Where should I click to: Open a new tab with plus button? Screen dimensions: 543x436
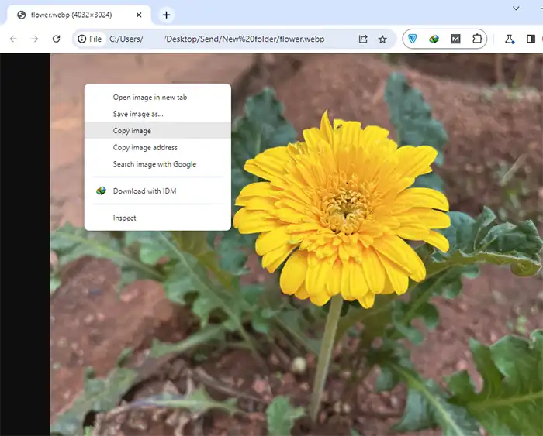[x=166, y=15]
